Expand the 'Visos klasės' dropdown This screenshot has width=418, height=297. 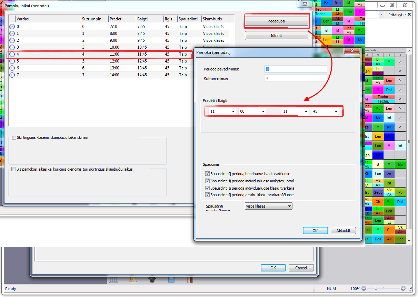pyautogui.click(x=269, y=207)
